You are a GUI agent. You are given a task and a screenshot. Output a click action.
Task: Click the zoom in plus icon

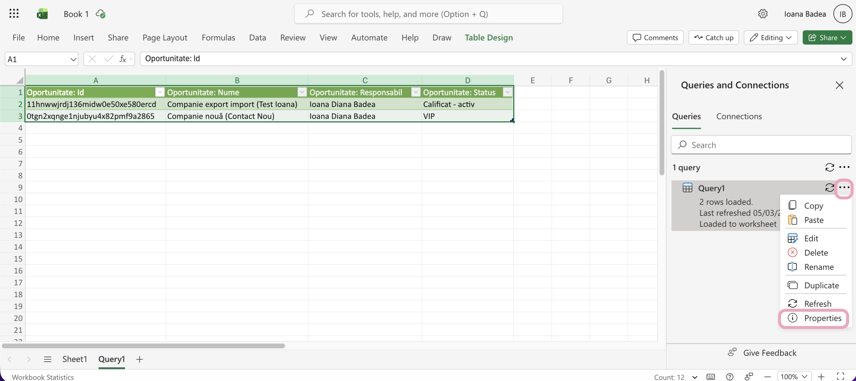pyautogui.click(x=821, y=377)
